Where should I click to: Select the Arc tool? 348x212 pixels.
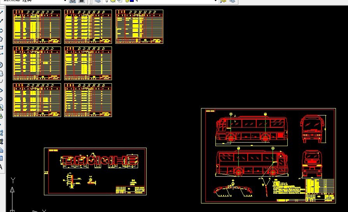click(x=1, y=54)
